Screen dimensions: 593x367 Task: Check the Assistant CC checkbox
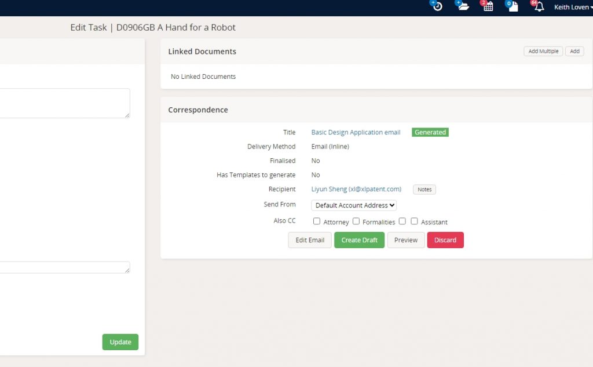[414, 221]
